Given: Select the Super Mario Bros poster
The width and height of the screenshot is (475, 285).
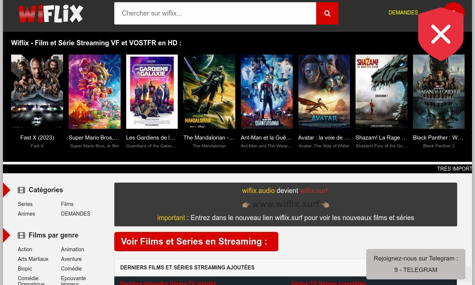Looking at the screenshot, I should [x=94, y=92].
